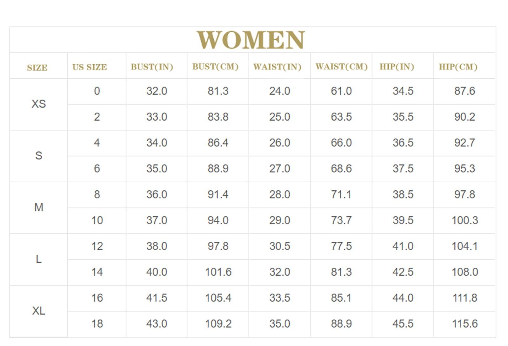Click the BUST(CM) column header
The width and height of the screenshot is (508, 346).
(x=215, y=67)
